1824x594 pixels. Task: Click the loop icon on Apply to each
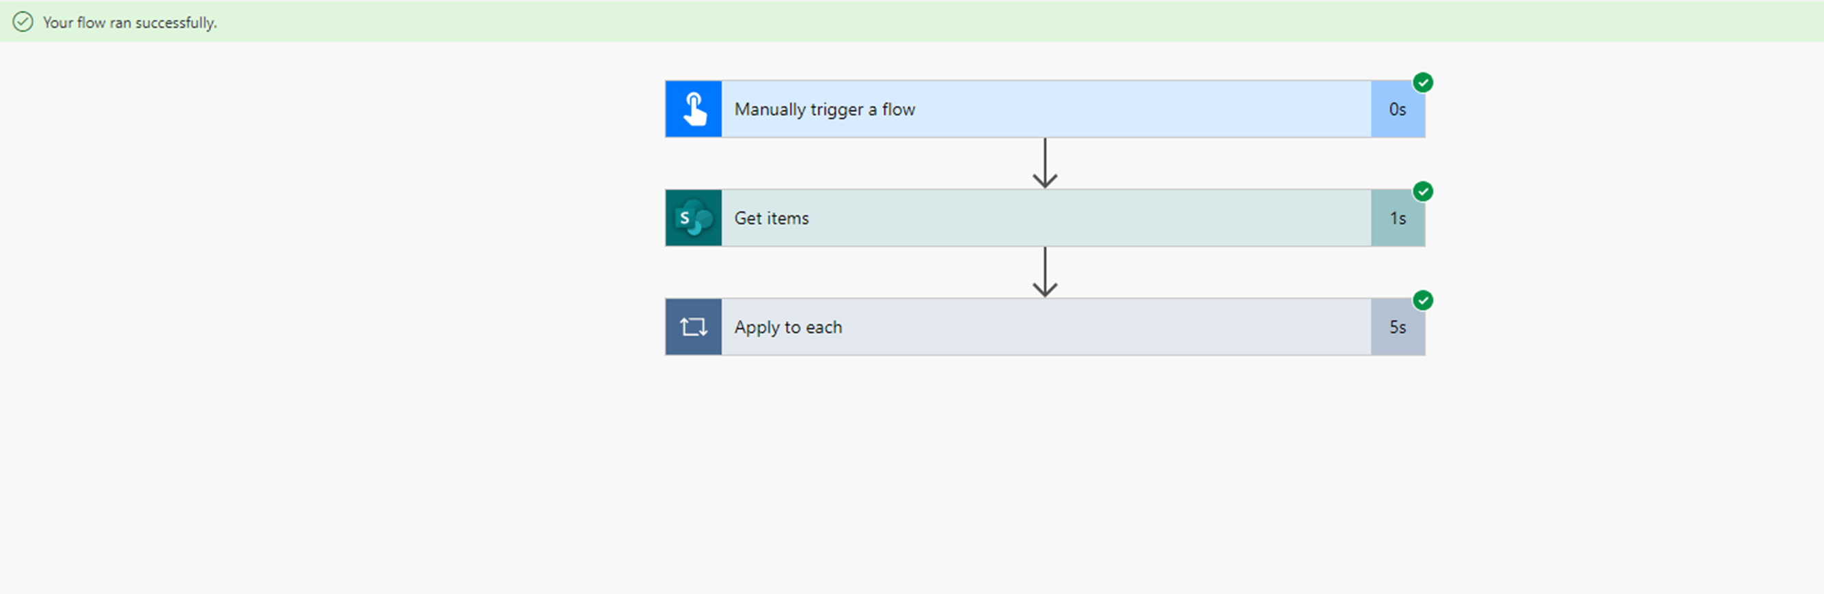point(693,326)
